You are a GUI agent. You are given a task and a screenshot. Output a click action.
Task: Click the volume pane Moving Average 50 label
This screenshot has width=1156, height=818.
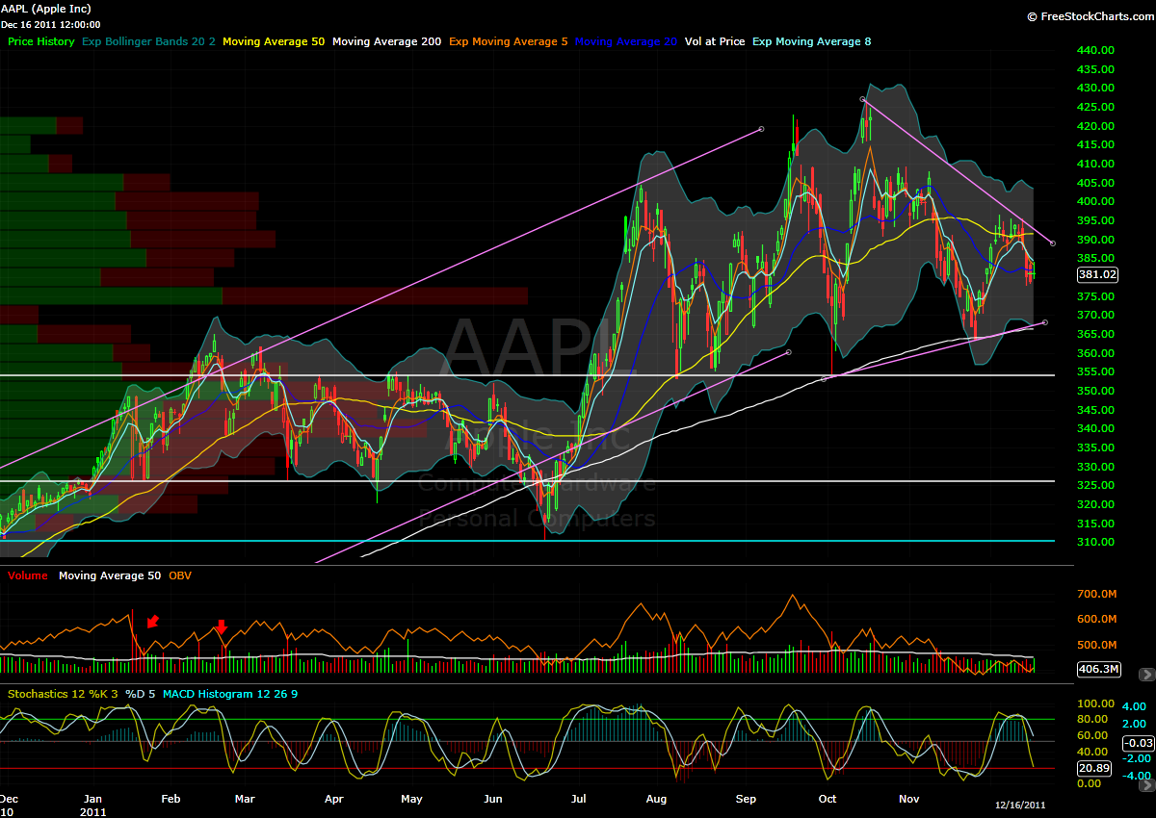click(110, 575)
